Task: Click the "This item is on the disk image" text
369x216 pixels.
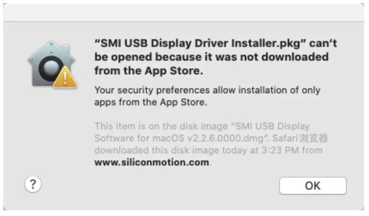Action: 161,126
